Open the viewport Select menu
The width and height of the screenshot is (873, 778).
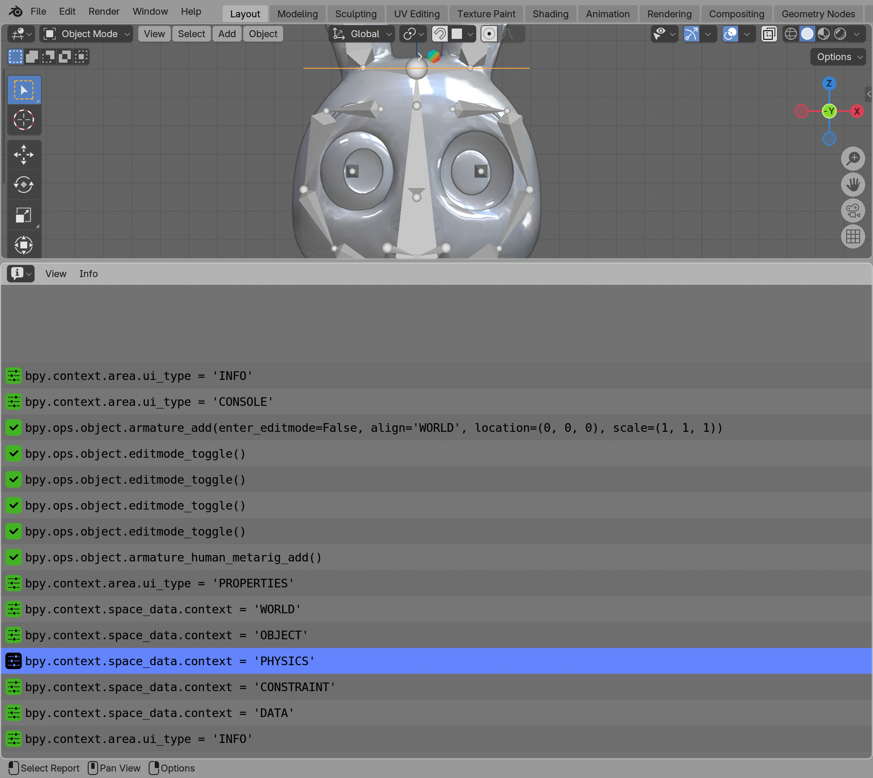pyautogui.click(x=191, y=34)
